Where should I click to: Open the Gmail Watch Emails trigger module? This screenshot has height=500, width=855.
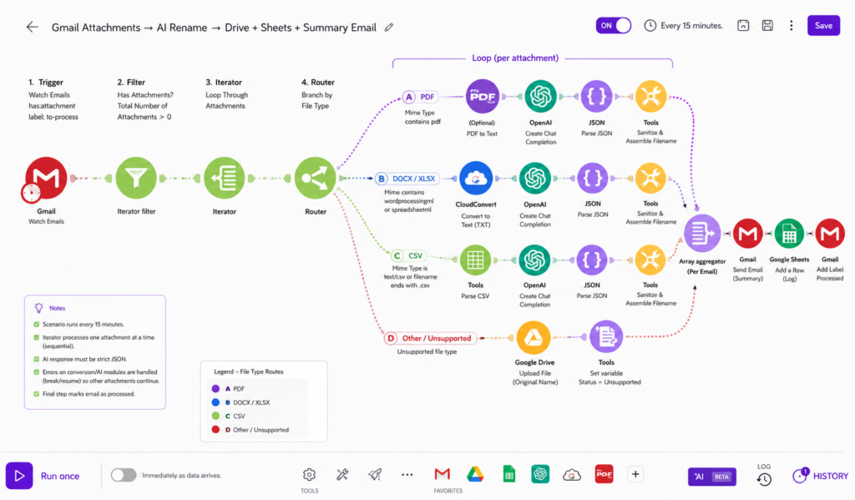[47, 178]
